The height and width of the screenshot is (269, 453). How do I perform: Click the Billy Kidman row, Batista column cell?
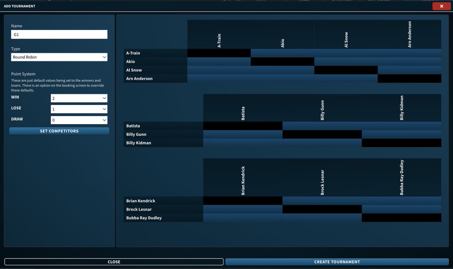tap(243, 143)
